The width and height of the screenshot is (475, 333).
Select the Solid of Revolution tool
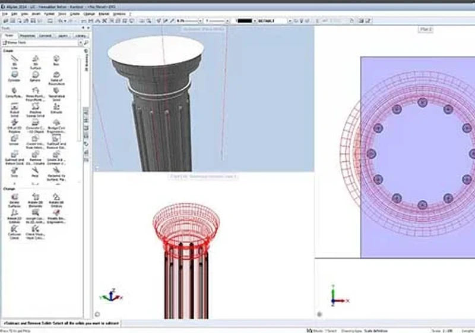[x=56, y=78]
